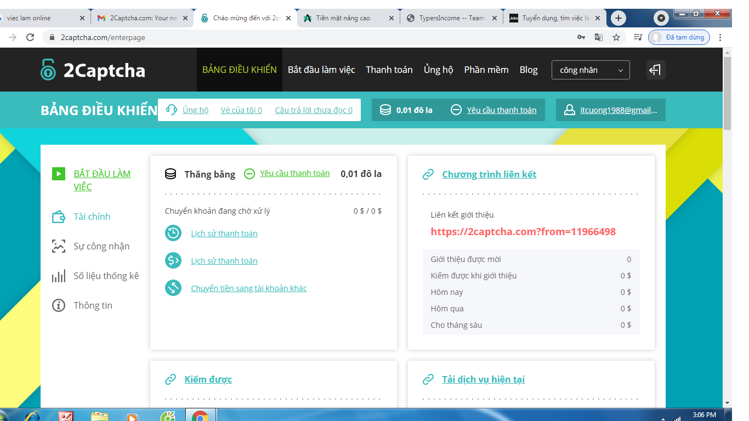Switch to the Gmail 2Captcha.com tab

pyautogui.click(x=141, y=18)
